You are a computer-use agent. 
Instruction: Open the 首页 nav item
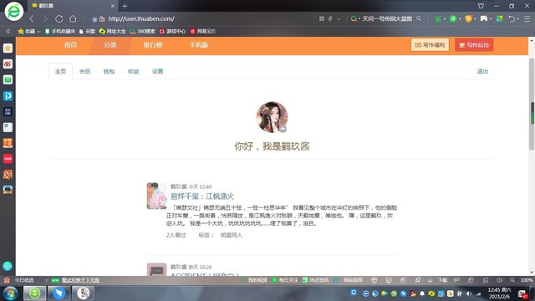(70, 45)
